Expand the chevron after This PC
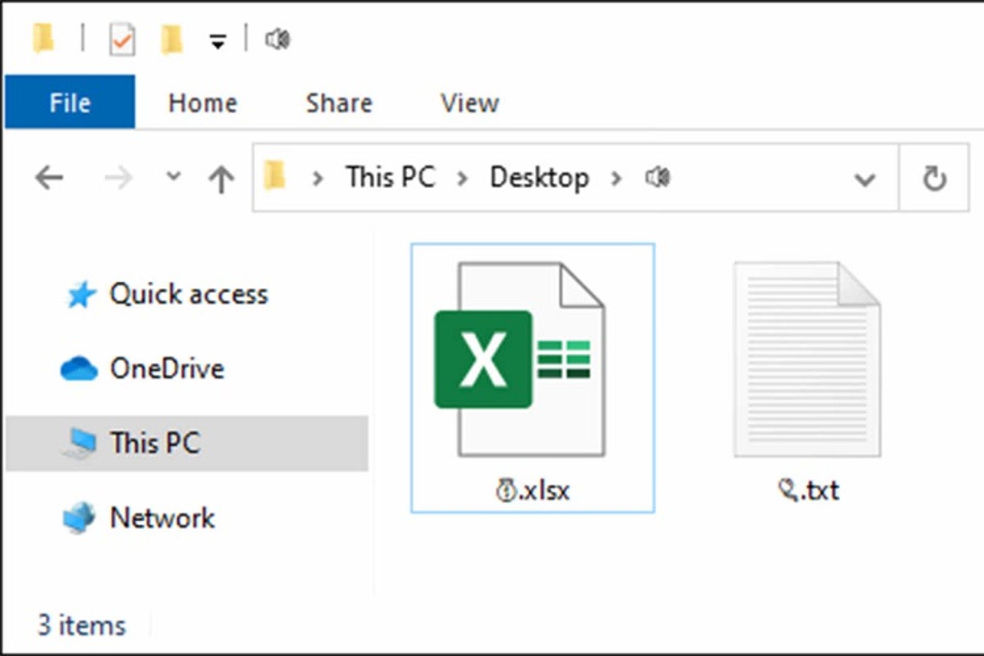This screenshot has width=984, height=656. coord(462,178)
